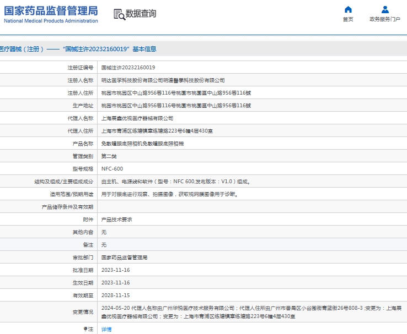The image size is (407, 334).
Task: Click the 结构及组成 composition description value
Action: [176, 182]
